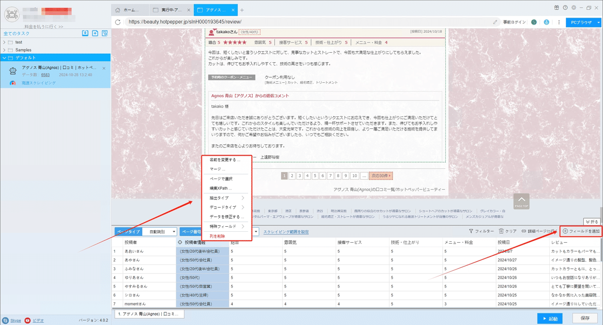
Task: Switch to the ホーム tab
Action: (x=130, y=10)
